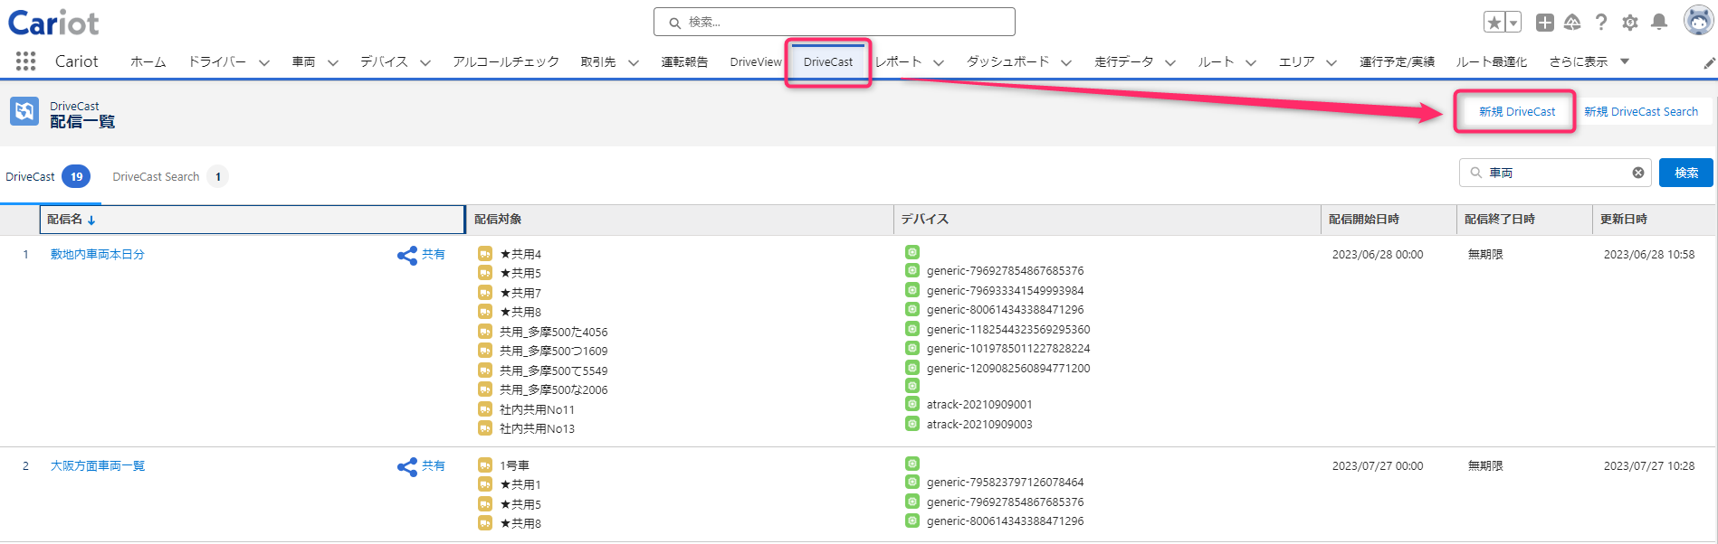This screenshot has width=1718, height=544.
Task: Click device icon next to generic-1182544323569295360
Action: point(912,329)
